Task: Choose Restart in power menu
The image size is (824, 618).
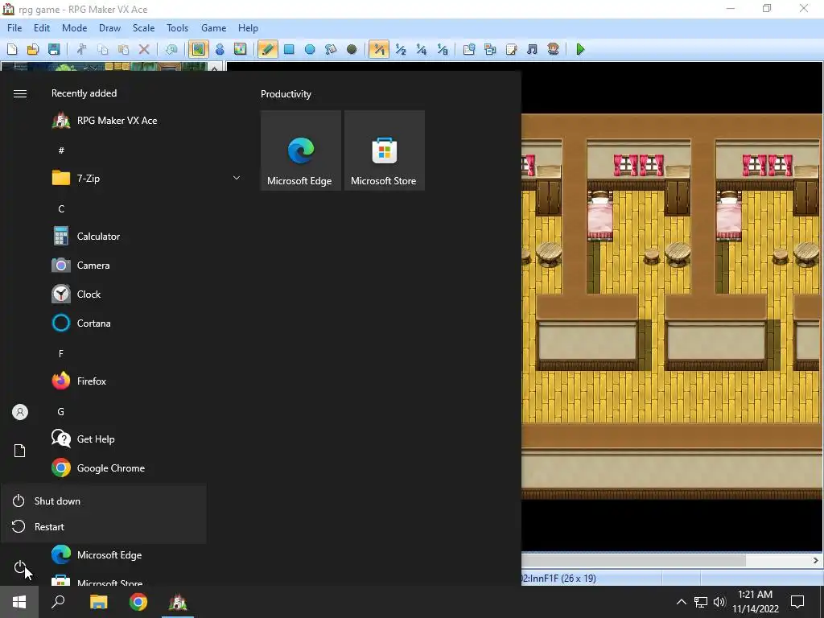Action: 104,526
